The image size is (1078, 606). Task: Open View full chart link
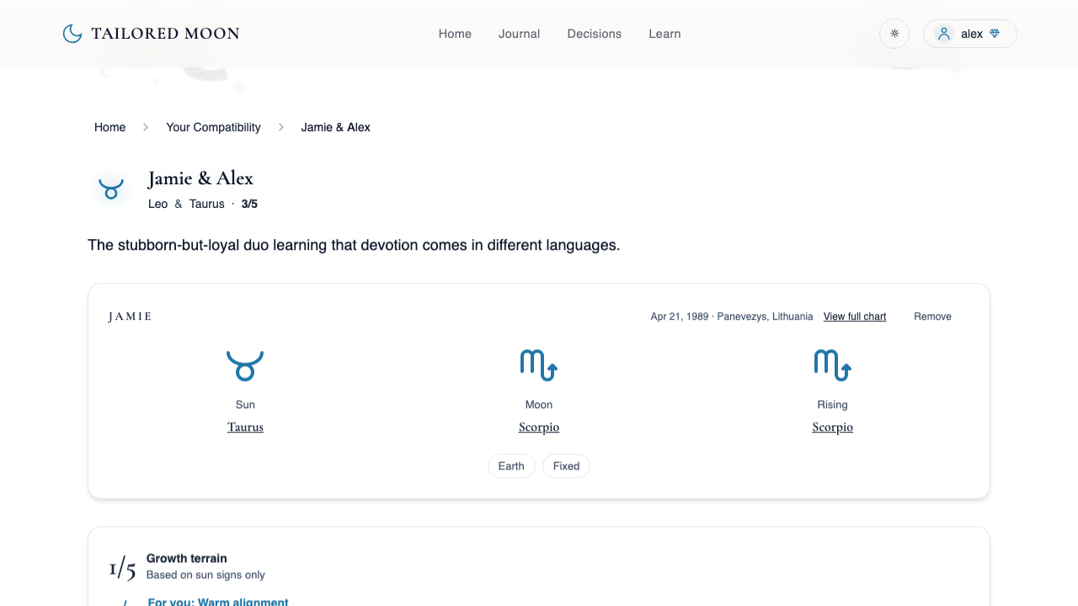pyautogui.click(x=854, y=316)
